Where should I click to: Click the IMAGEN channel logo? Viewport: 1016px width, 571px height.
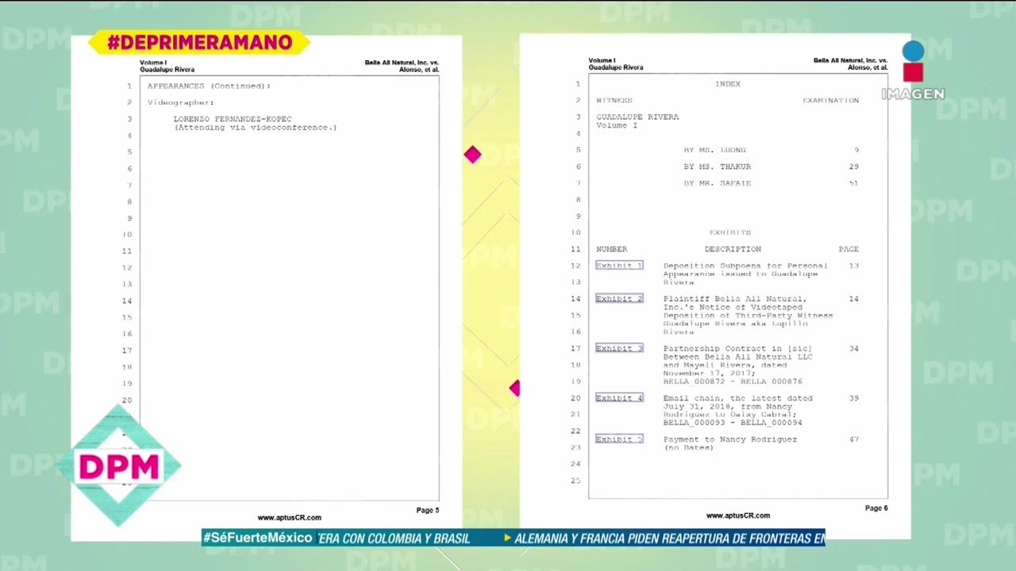pyautogui.click(x=913, y=71)
